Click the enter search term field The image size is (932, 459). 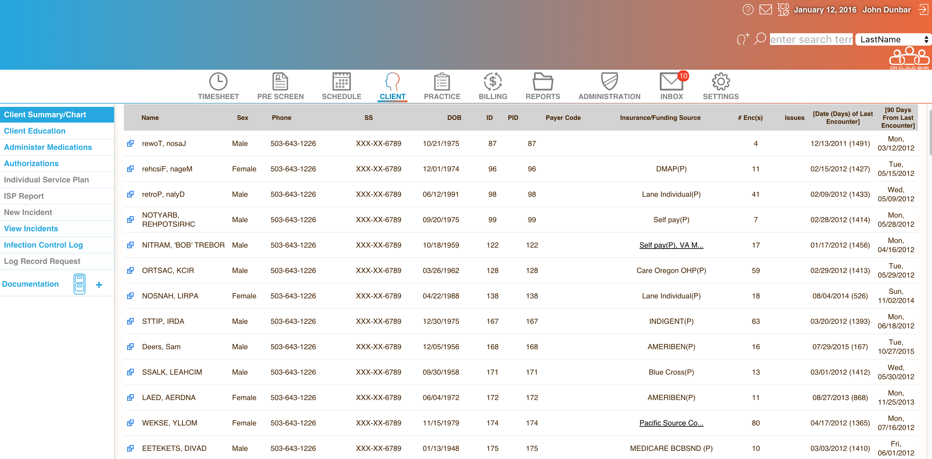coord(811,39)
